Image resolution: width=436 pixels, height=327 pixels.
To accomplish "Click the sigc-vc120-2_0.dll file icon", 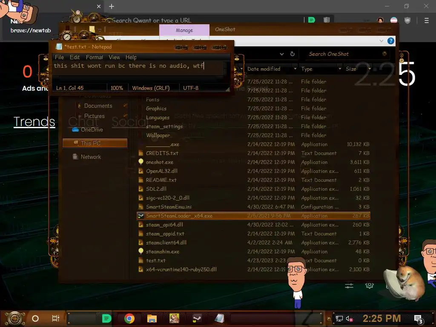I will tap(141, 198).
